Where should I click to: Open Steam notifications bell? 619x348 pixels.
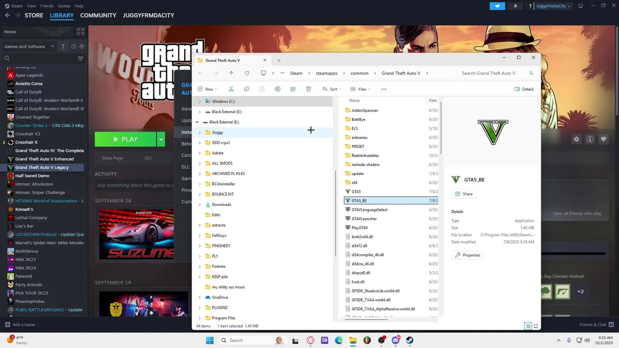[516, 6]
